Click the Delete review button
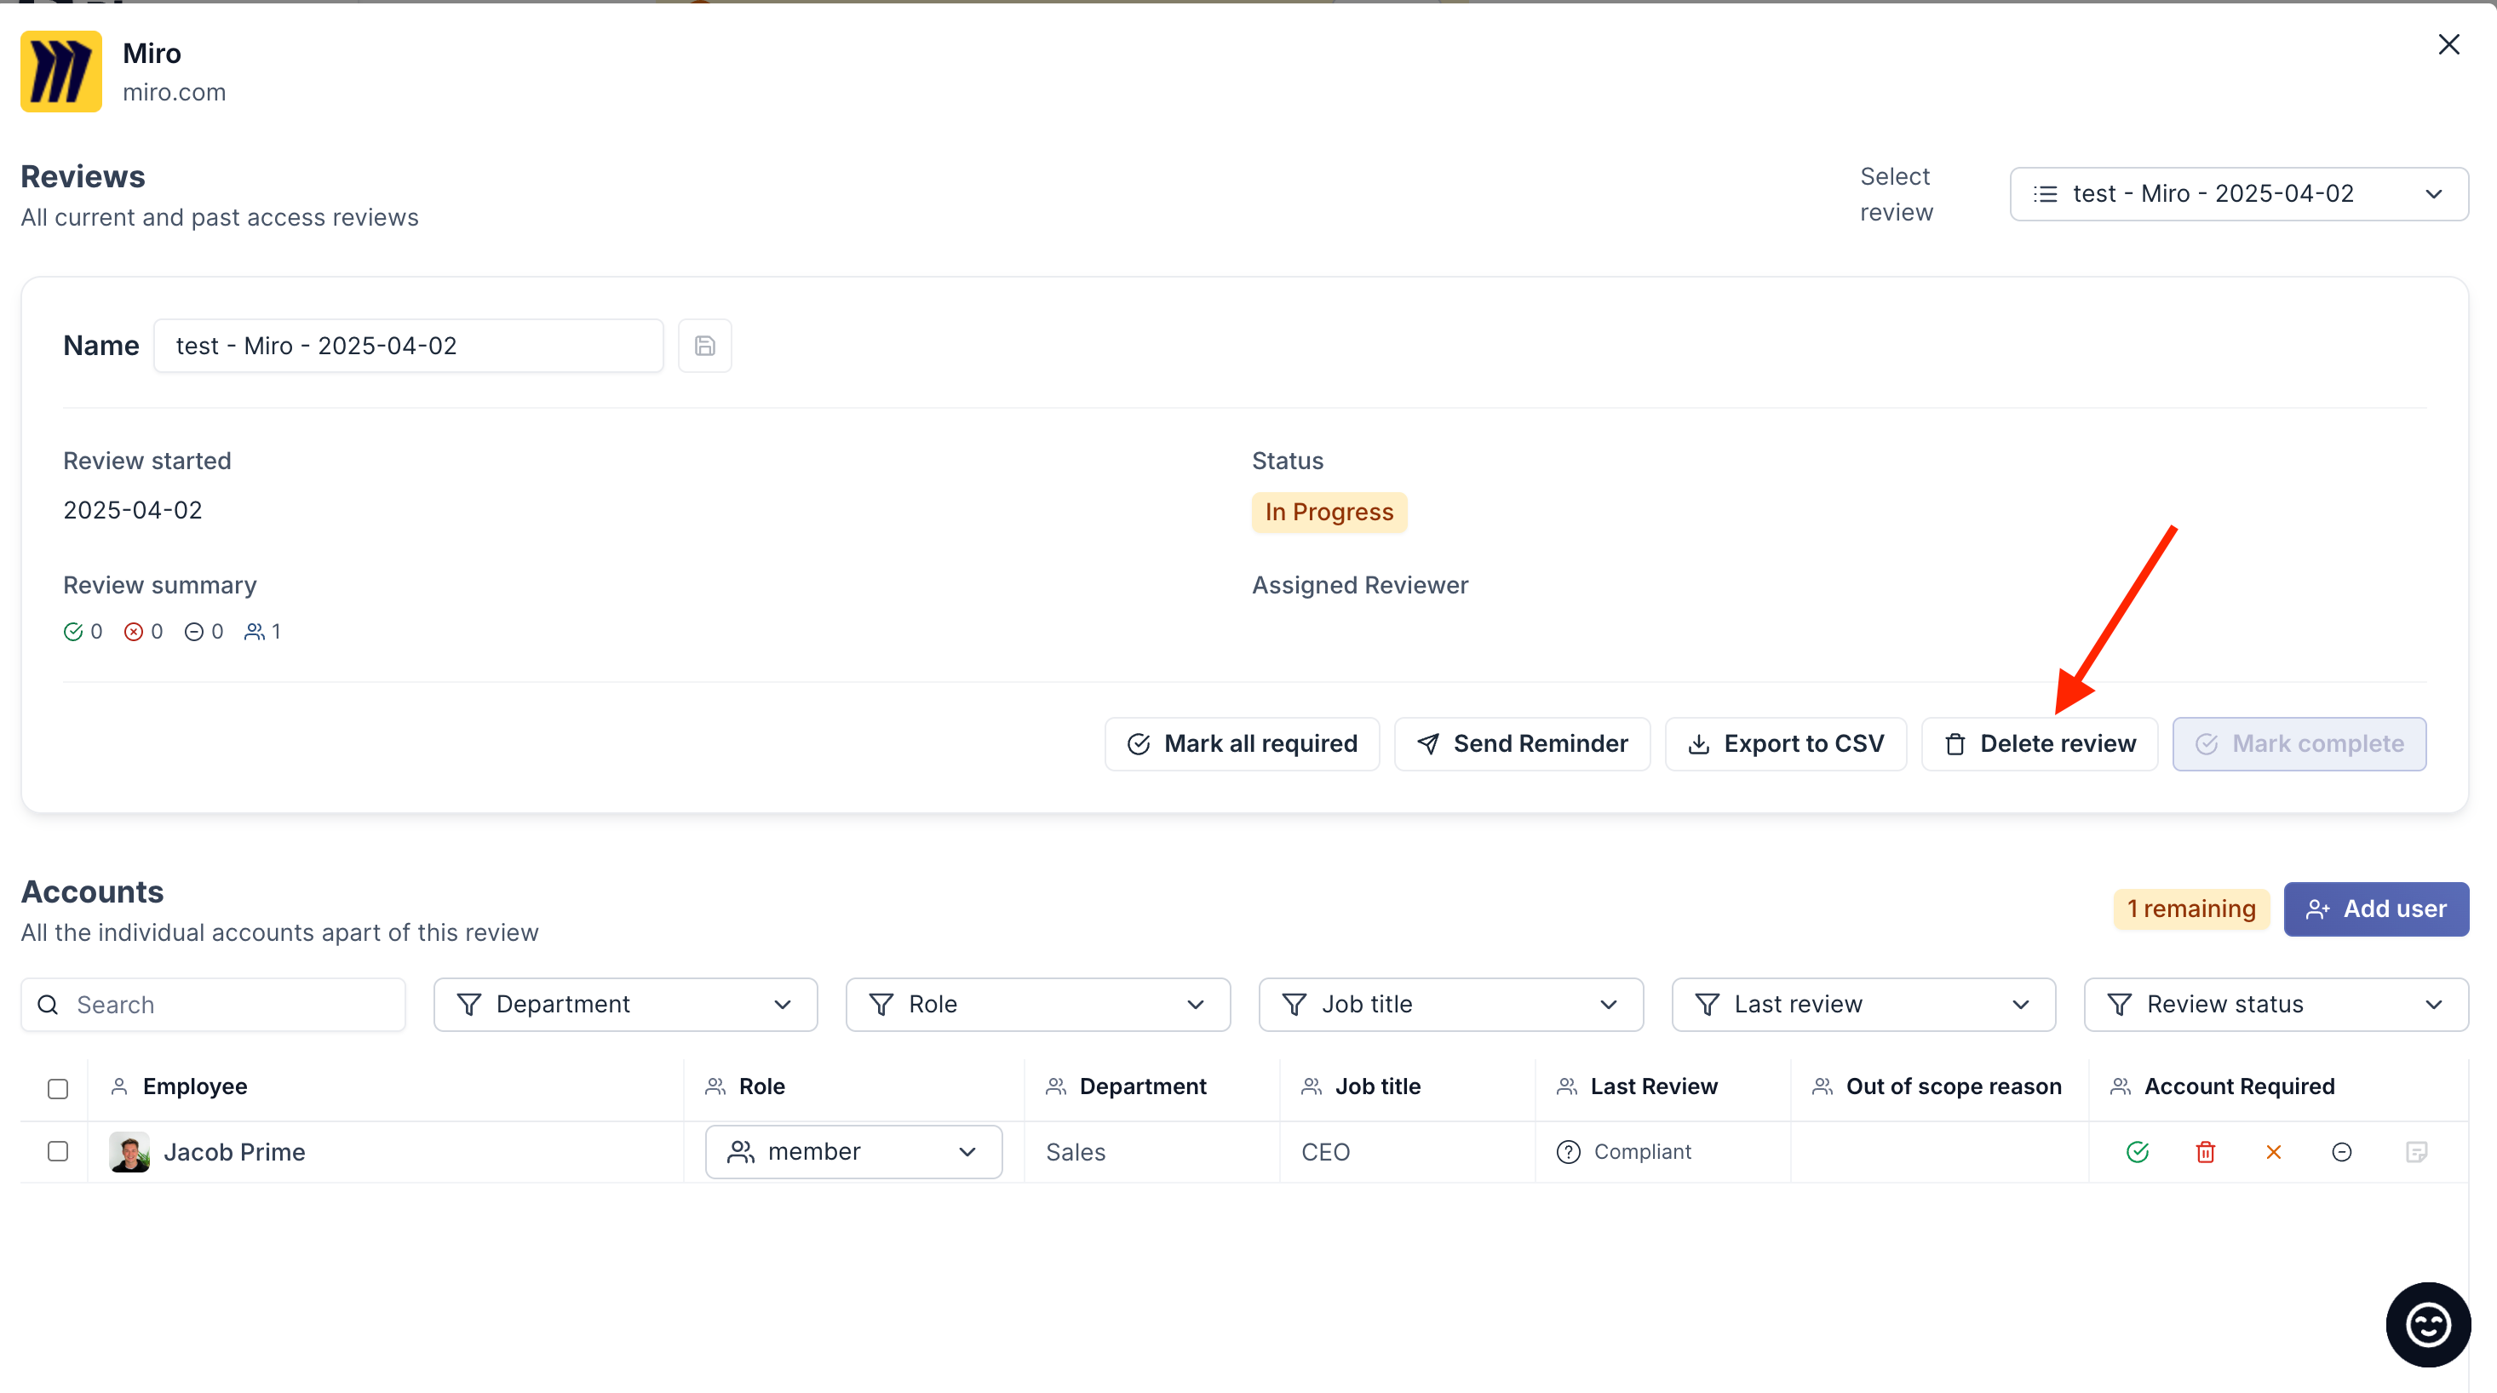The width and height of the screenshot is (2497, 1393). coord(2040,743)
